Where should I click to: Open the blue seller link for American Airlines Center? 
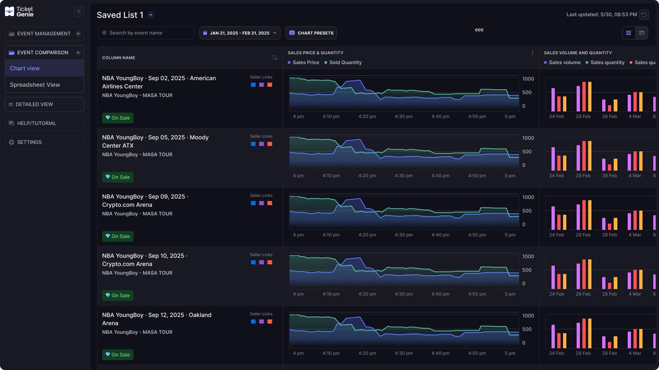point(253,85)
